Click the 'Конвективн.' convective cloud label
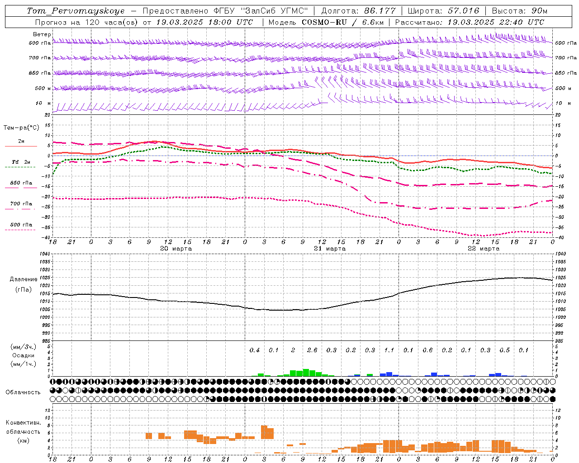This screenshot has height=463, width=579. click(23, 423)
